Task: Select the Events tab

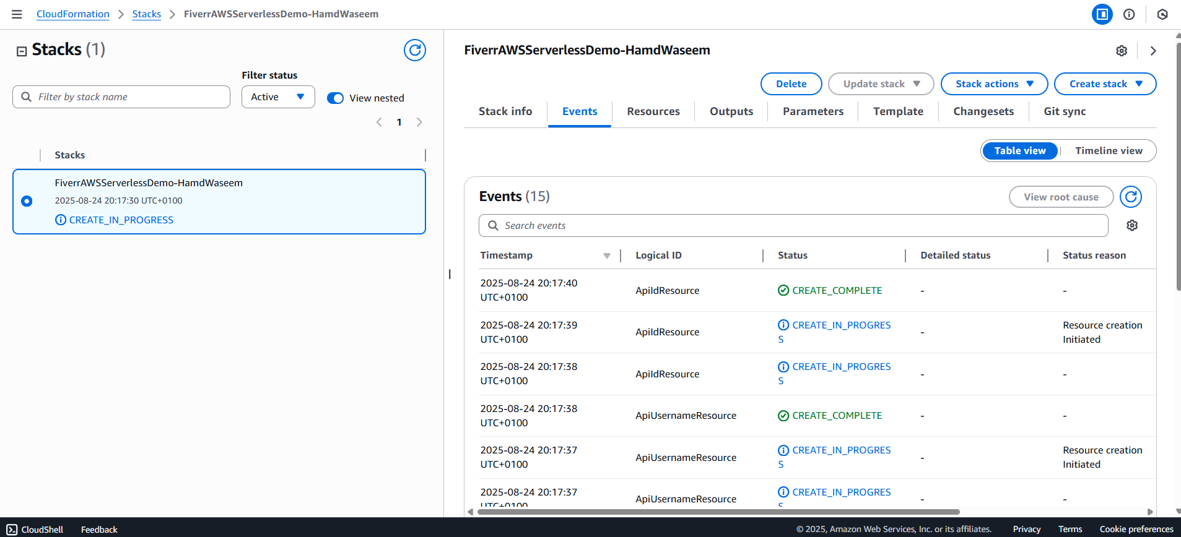Action: pyautogui.click(x=580, y=111)
